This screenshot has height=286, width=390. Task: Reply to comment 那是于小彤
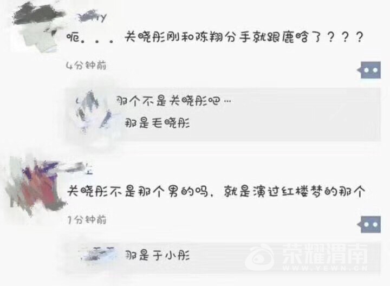tap(157, 256)
